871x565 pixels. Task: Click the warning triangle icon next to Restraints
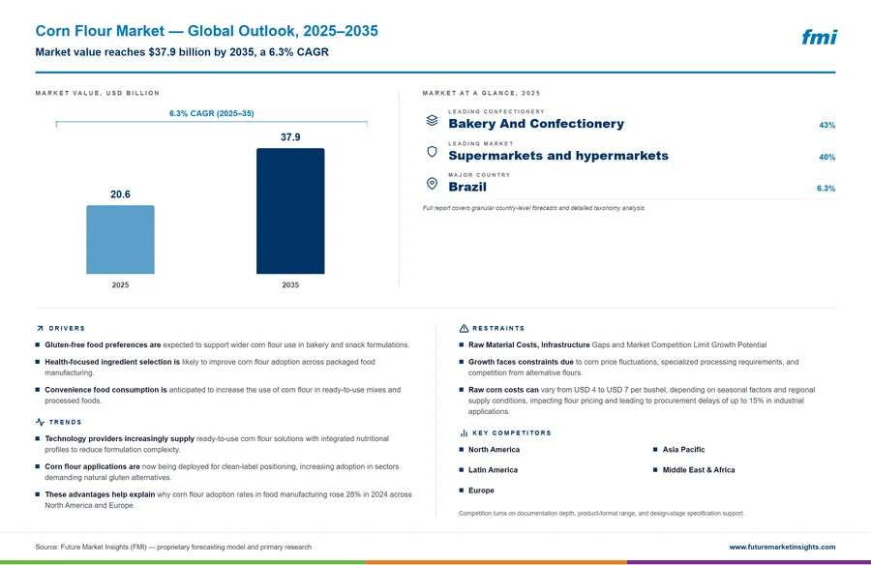coord(464,328)
